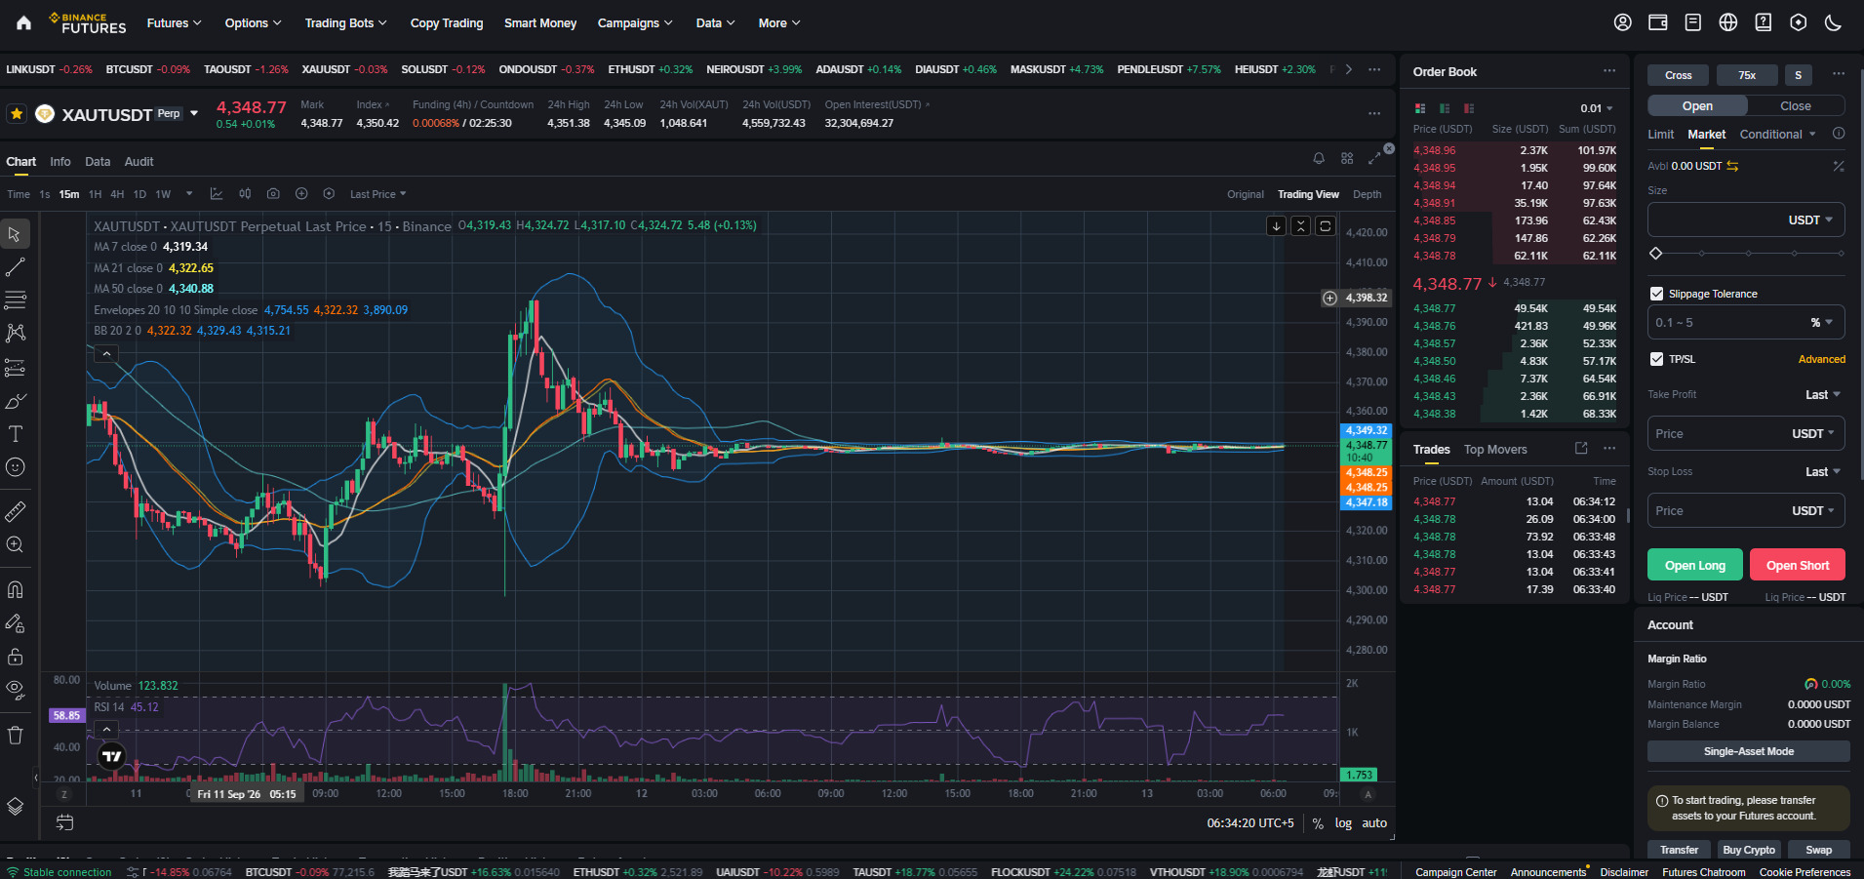Delete drawings with the trash icon

coord(16,735)
